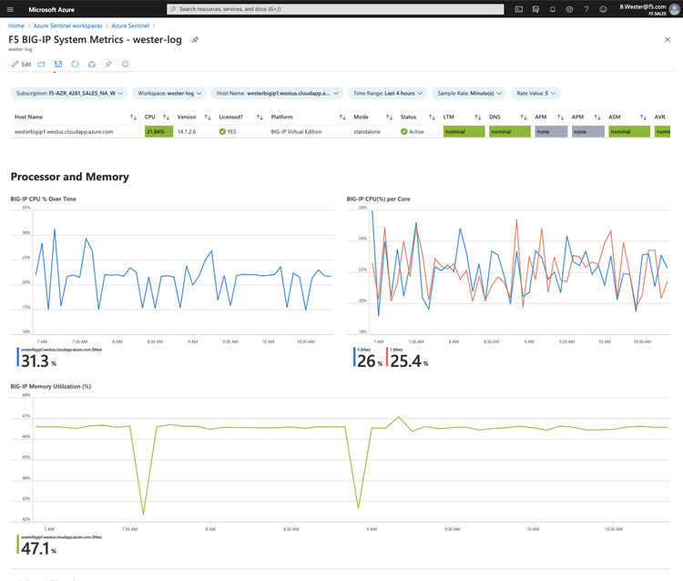This screenshot has width=683, height=581.
Task: Click the workbook Save icon
Action: (58, 65)
